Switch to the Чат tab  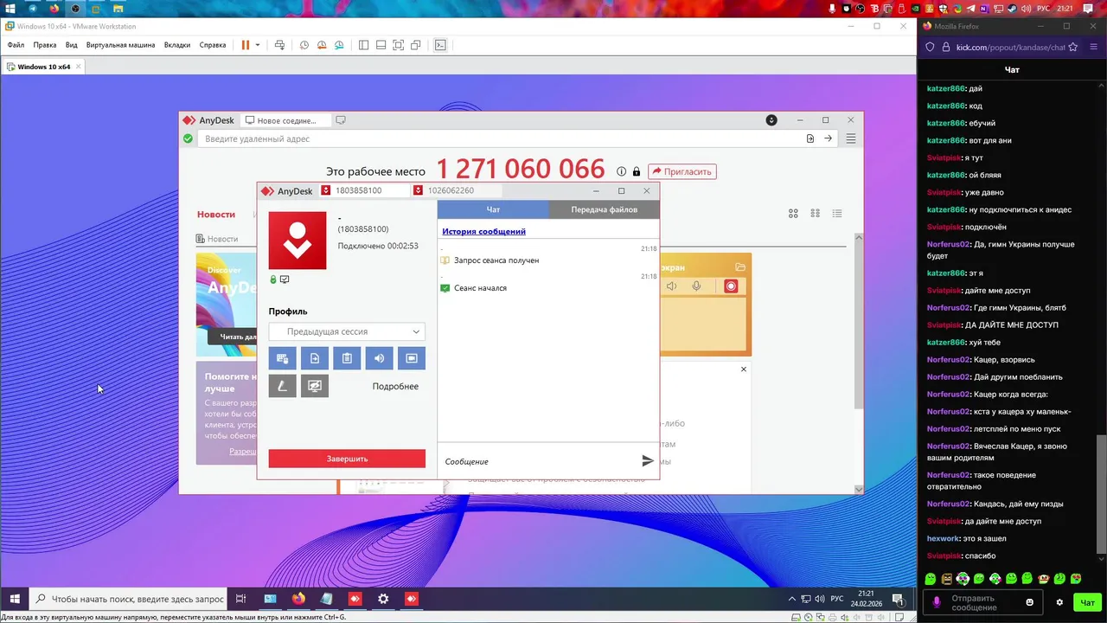(493, 209)
